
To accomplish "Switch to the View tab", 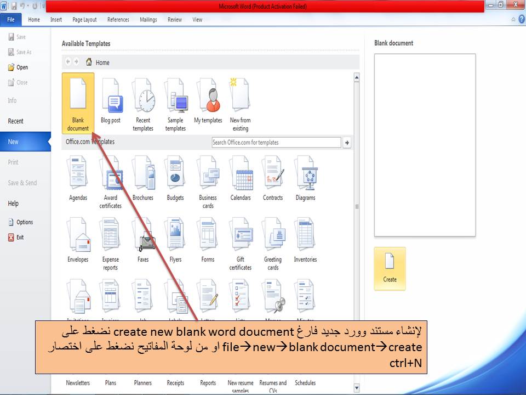I will click(x=197, y=20).
